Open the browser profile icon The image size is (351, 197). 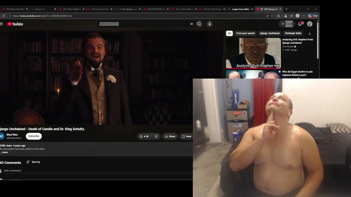click(x=298, y=16)
